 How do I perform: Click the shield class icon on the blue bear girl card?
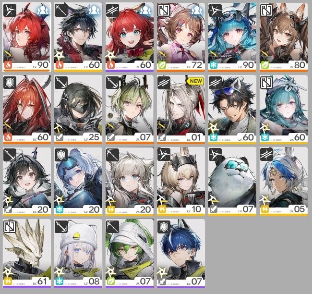click(61, 155)
